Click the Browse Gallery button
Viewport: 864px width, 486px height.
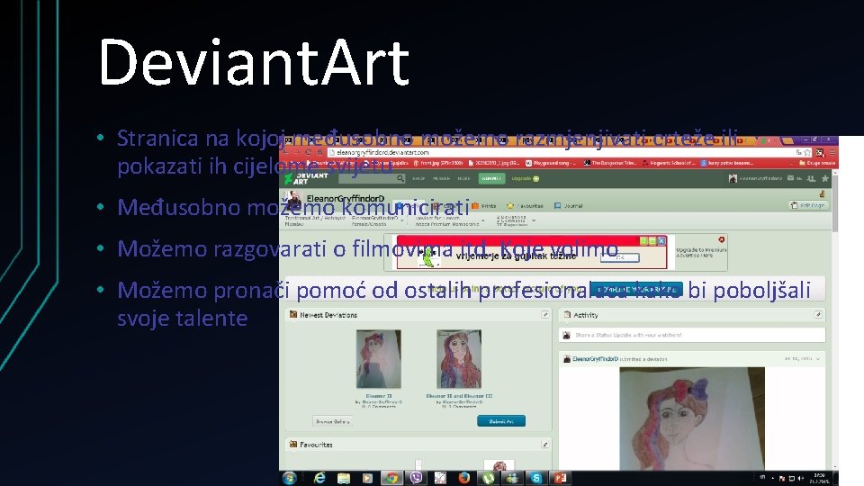[332, 421]
